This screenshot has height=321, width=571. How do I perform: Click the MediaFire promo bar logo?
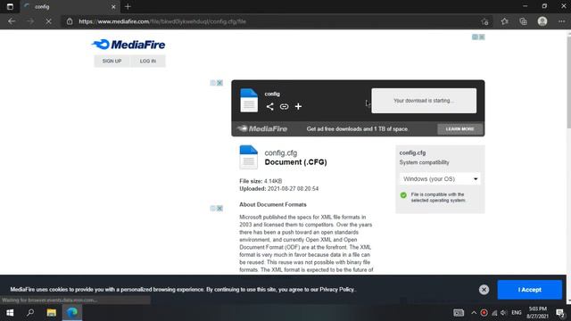click(x=262, y=128)
